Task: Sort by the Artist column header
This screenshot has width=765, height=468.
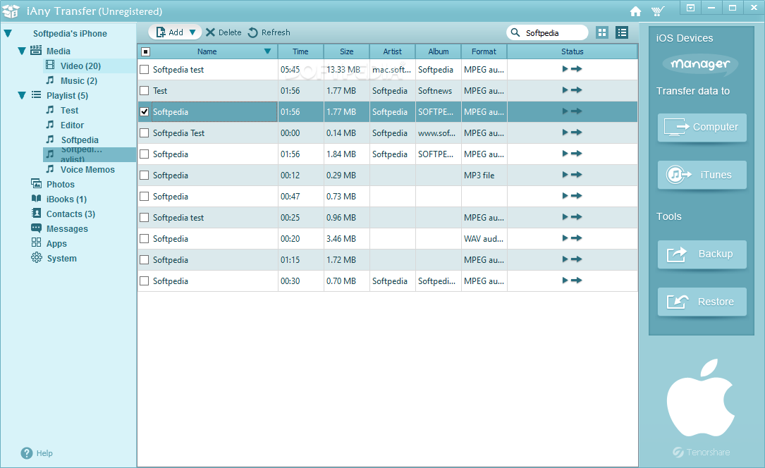Action: pos(392,51)
